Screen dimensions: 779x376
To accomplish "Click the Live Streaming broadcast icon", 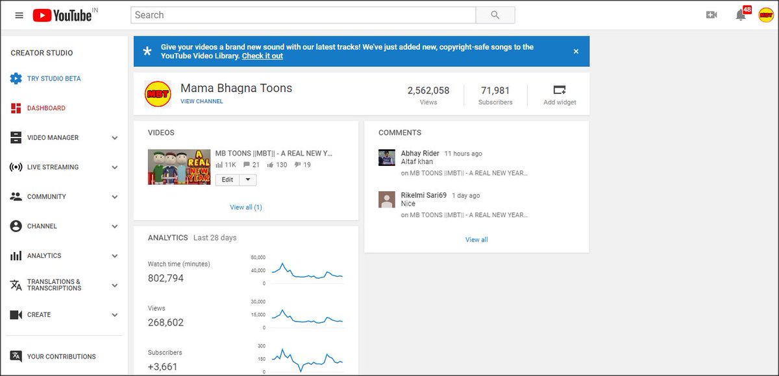I will (x=16, y=167).
